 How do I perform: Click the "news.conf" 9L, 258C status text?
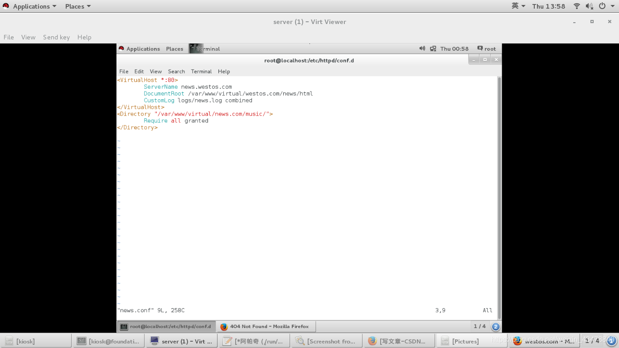151,310
